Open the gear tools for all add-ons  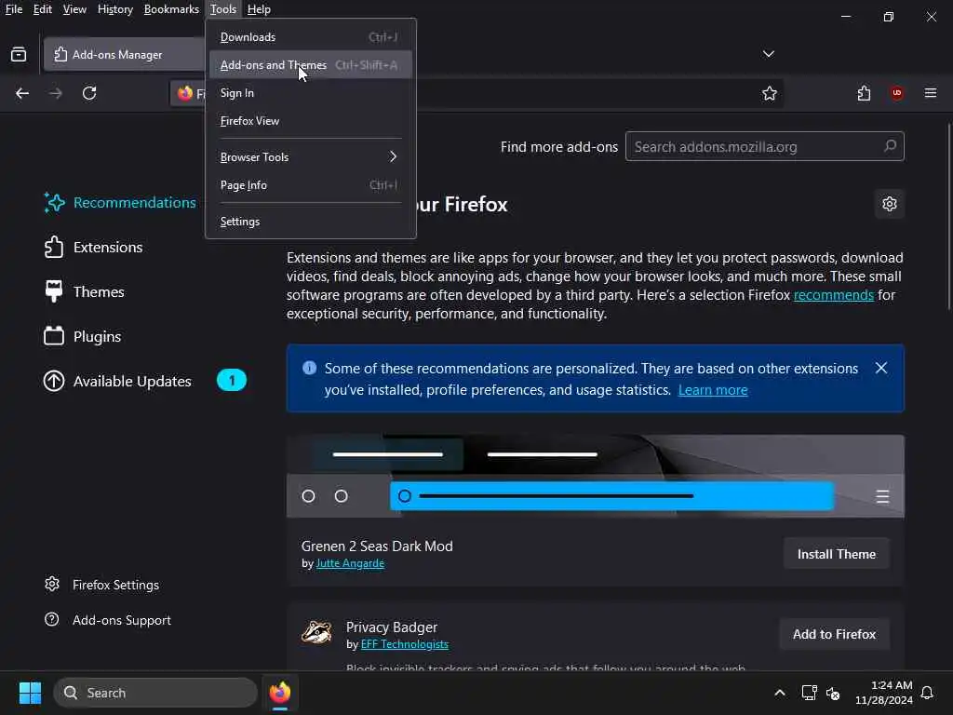coord(889,204)
